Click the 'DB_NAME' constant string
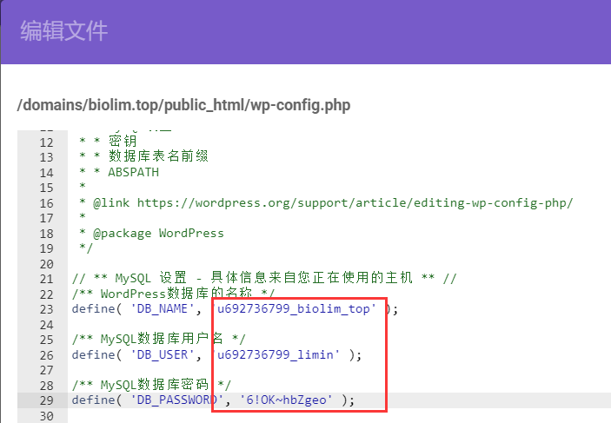Viewport: 611px width, 423px height. [x=163, y=309]
